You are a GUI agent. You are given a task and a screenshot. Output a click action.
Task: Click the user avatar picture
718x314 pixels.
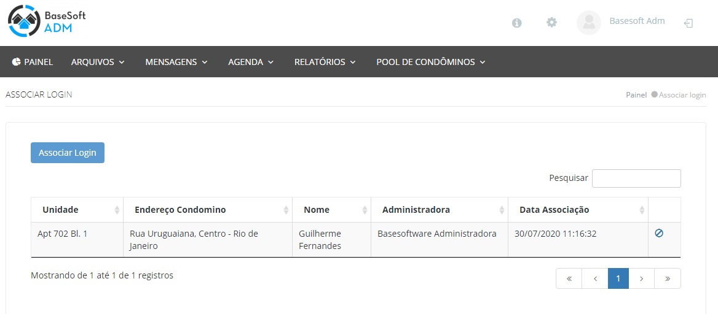pyautogui.click(x=588, y=23)
